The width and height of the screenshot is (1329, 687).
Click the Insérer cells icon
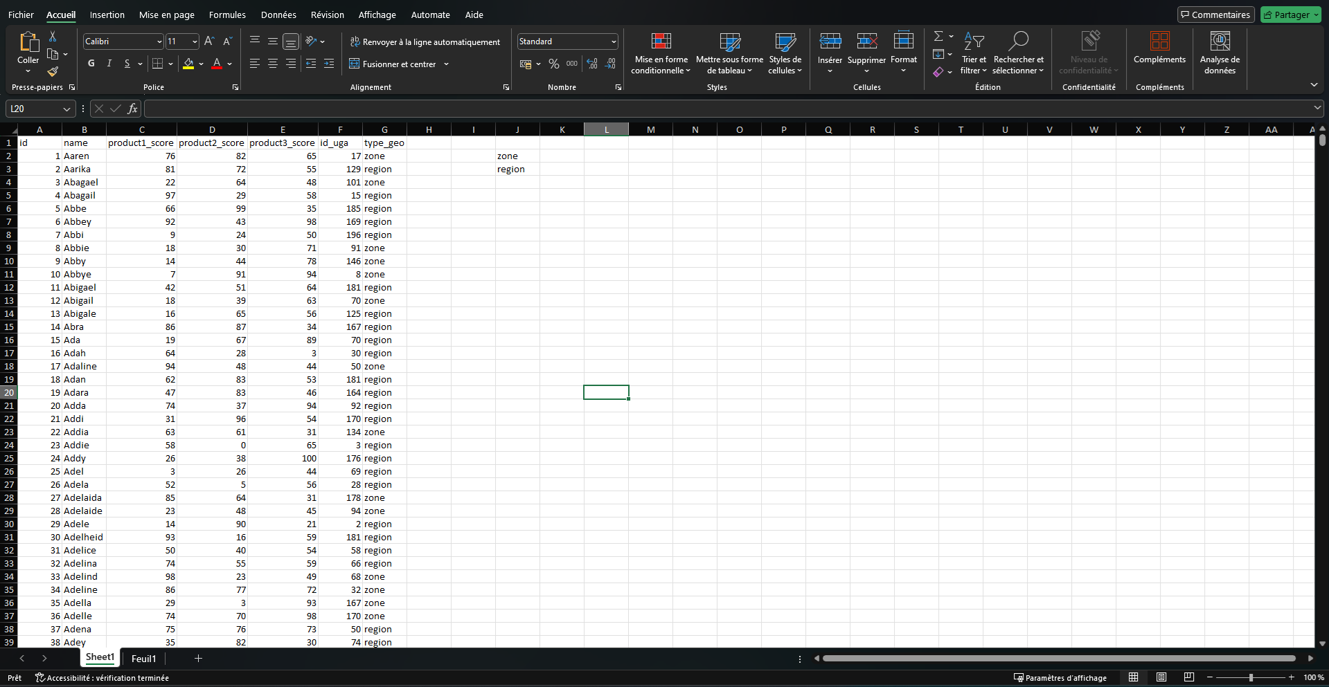click(x=830, y=42)
